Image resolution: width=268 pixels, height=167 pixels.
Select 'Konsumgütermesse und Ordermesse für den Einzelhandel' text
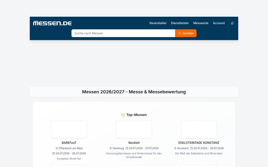pyautogui.click(x=134, y=155)
